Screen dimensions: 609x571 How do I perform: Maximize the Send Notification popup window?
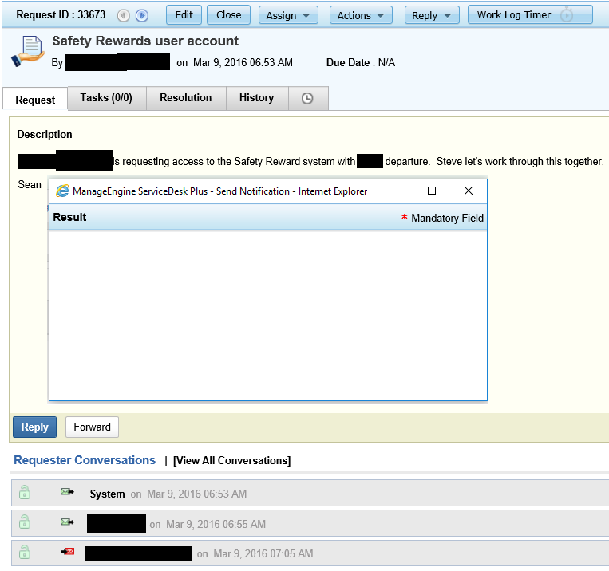pyautogui.click(x=432, y=191)
